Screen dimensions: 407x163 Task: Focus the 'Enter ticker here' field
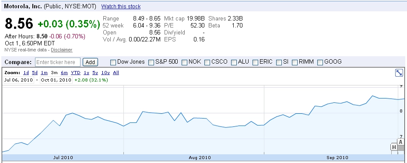pyautogui.click(x=58, y=62)
